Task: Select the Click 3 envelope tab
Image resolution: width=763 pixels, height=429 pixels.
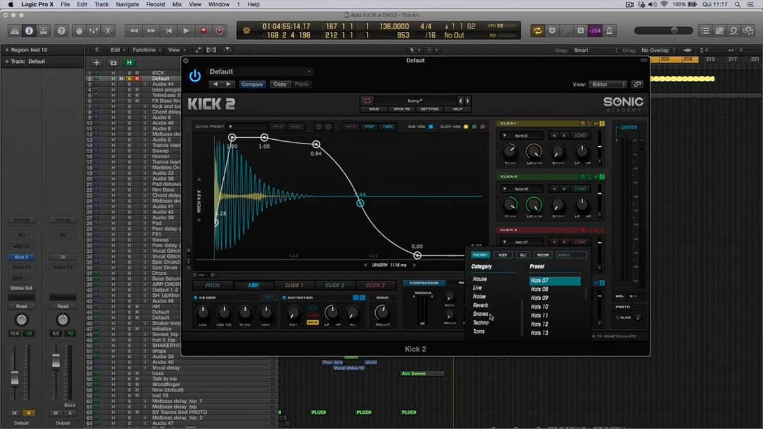Action: pos(375,285)
